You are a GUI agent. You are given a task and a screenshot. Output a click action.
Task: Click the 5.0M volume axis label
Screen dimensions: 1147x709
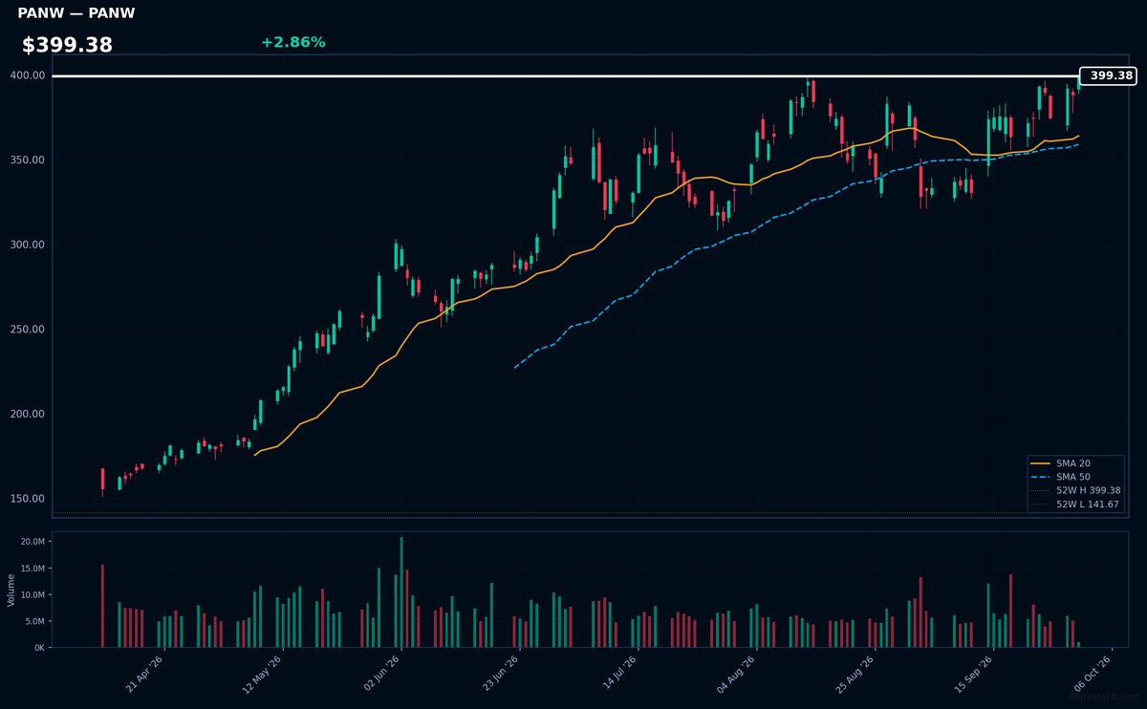tap(34, 621)
